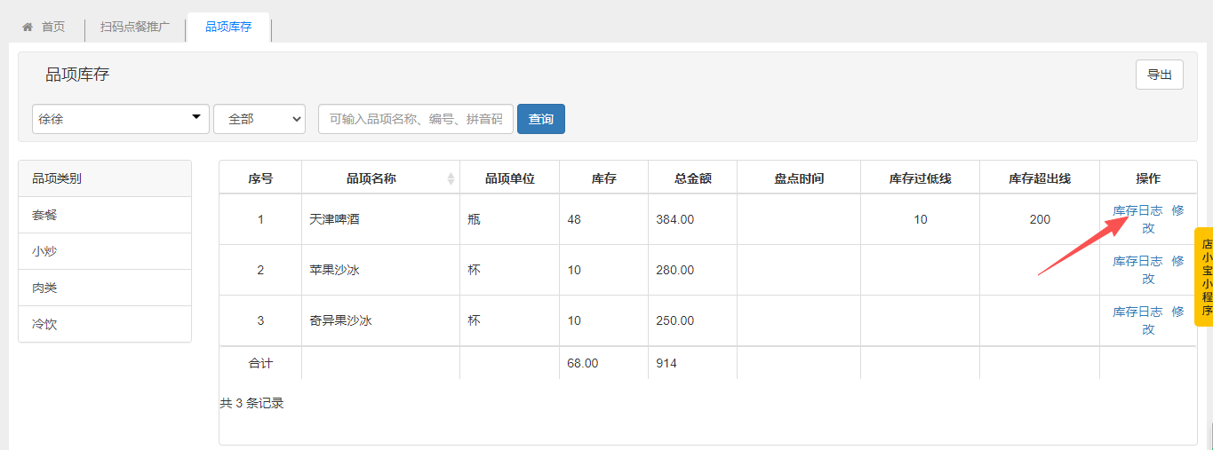1213x450 pixels.
Task: Open the 店小宝小程序 side widget
Action: point(1205,277)
